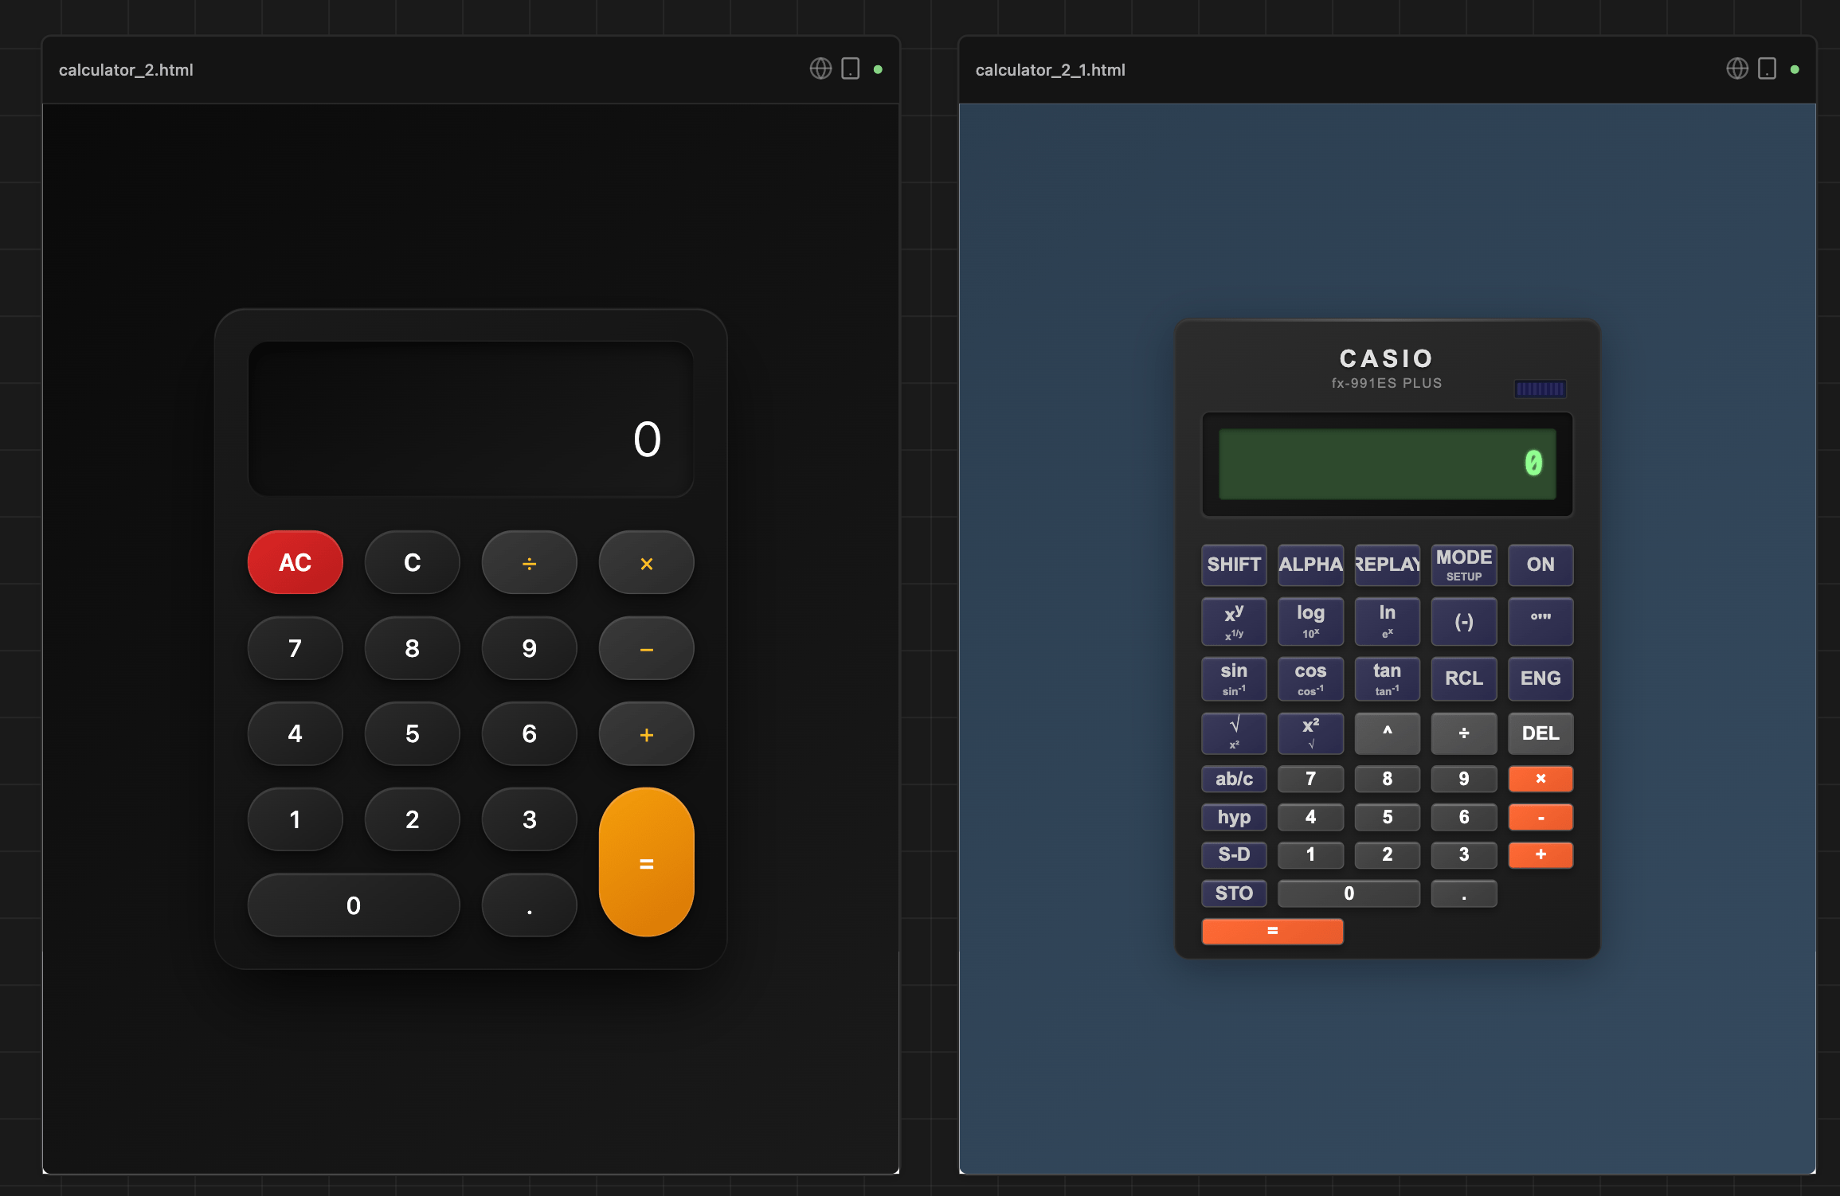Click the ab/c fraction key on Casio
The image size is (1840, 1196).
(x=1234, y=779)
